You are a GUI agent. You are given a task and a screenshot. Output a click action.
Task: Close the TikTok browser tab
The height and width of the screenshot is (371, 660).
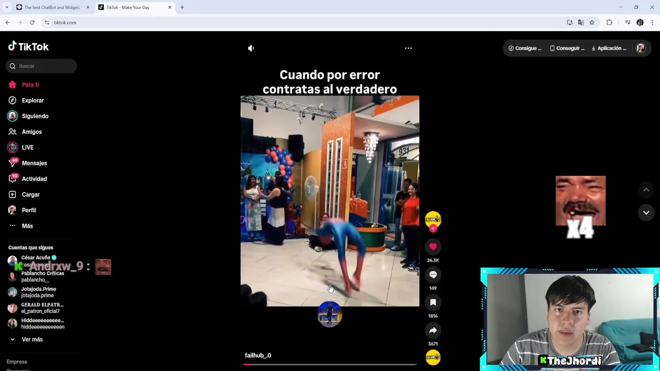point(170,7)
